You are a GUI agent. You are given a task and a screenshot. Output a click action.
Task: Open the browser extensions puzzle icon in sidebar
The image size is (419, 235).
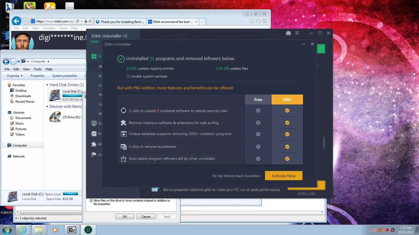tap(94, 144)
